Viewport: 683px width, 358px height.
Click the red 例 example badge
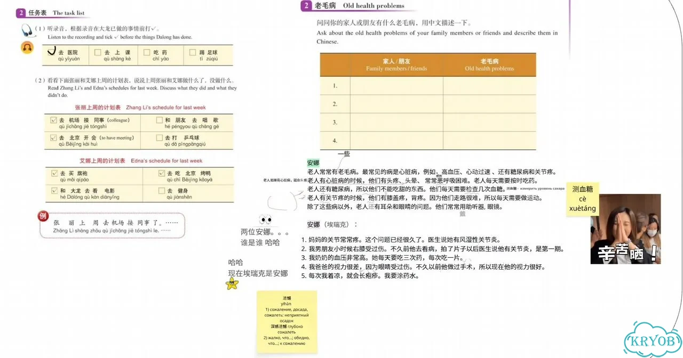click(x=43, y=216)
